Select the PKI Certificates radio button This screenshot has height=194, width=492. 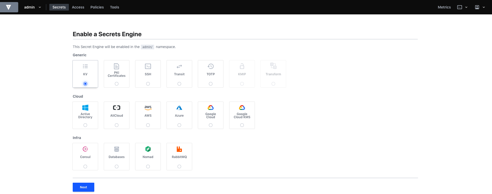(x=117, y=84)
